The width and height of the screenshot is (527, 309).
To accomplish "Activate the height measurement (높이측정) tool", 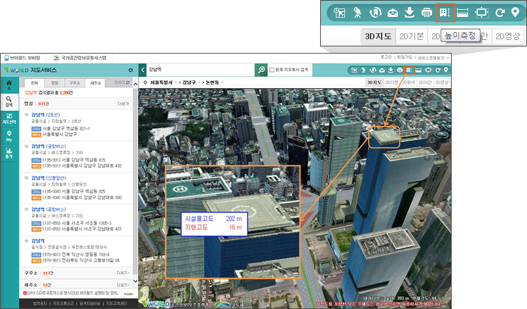I will [409, 70].
